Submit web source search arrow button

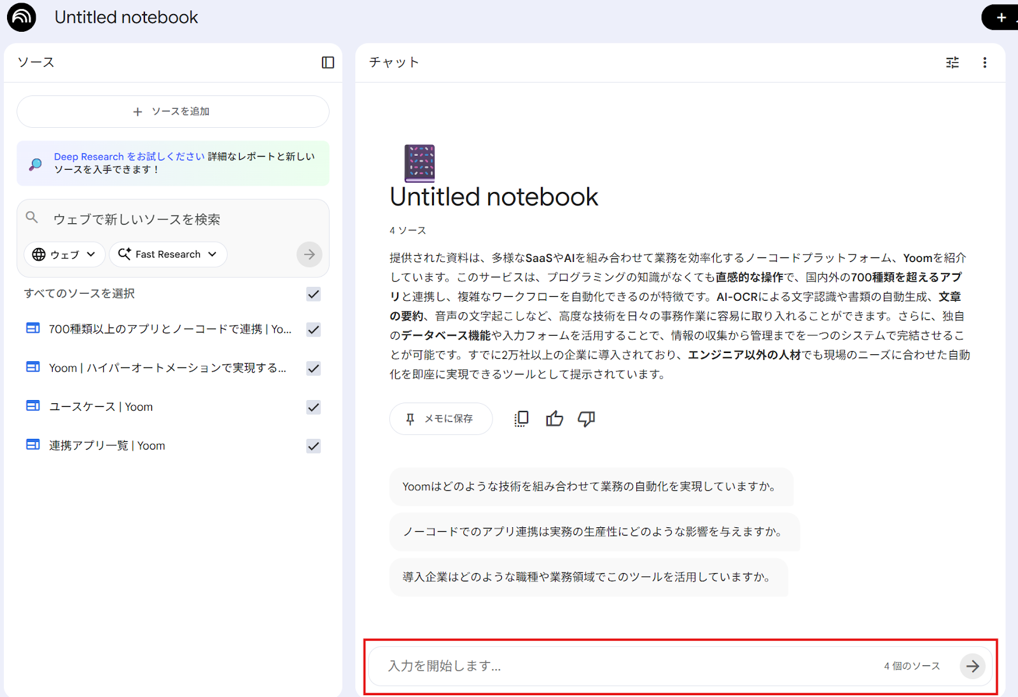coord(309,254)
